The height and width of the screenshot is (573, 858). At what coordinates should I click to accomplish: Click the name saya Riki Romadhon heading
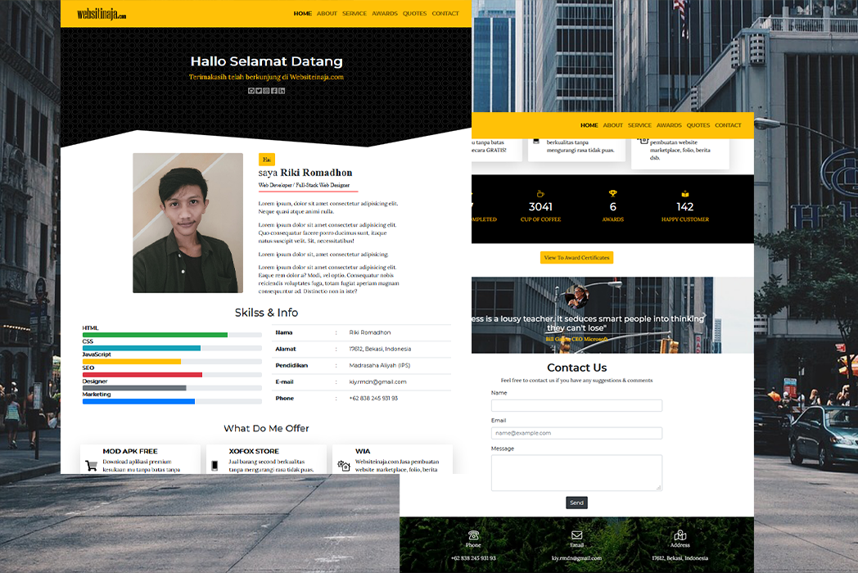(305, 173)
